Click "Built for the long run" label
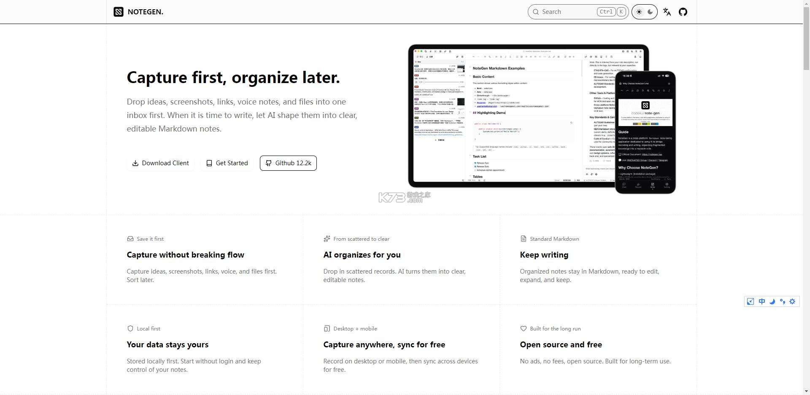The height and width of the screenshot is (395, 810). pyautogui.click(x=555, y=329)
